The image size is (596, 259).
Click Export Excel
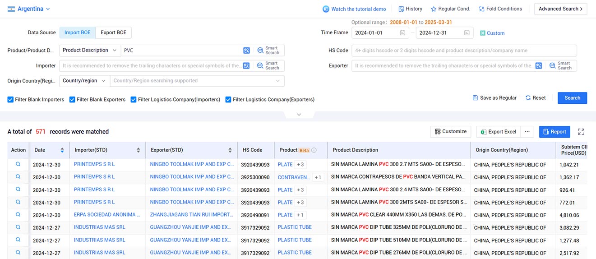pyautogui.click(x=498, y=132)
